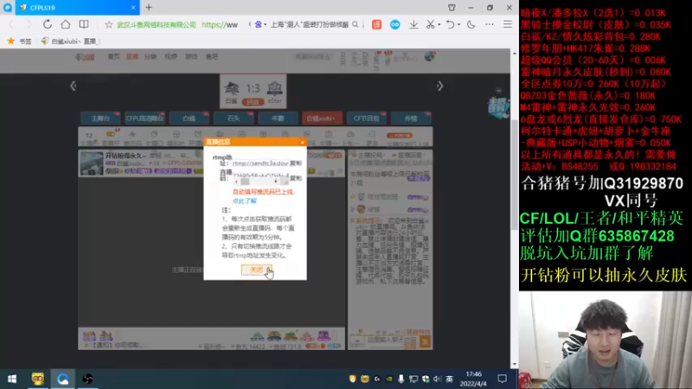Image resolution: width=692 pixels, height=389 pixels.
Task: Open the OBS icon on taskbar
Action: click(x=87, y=379)
